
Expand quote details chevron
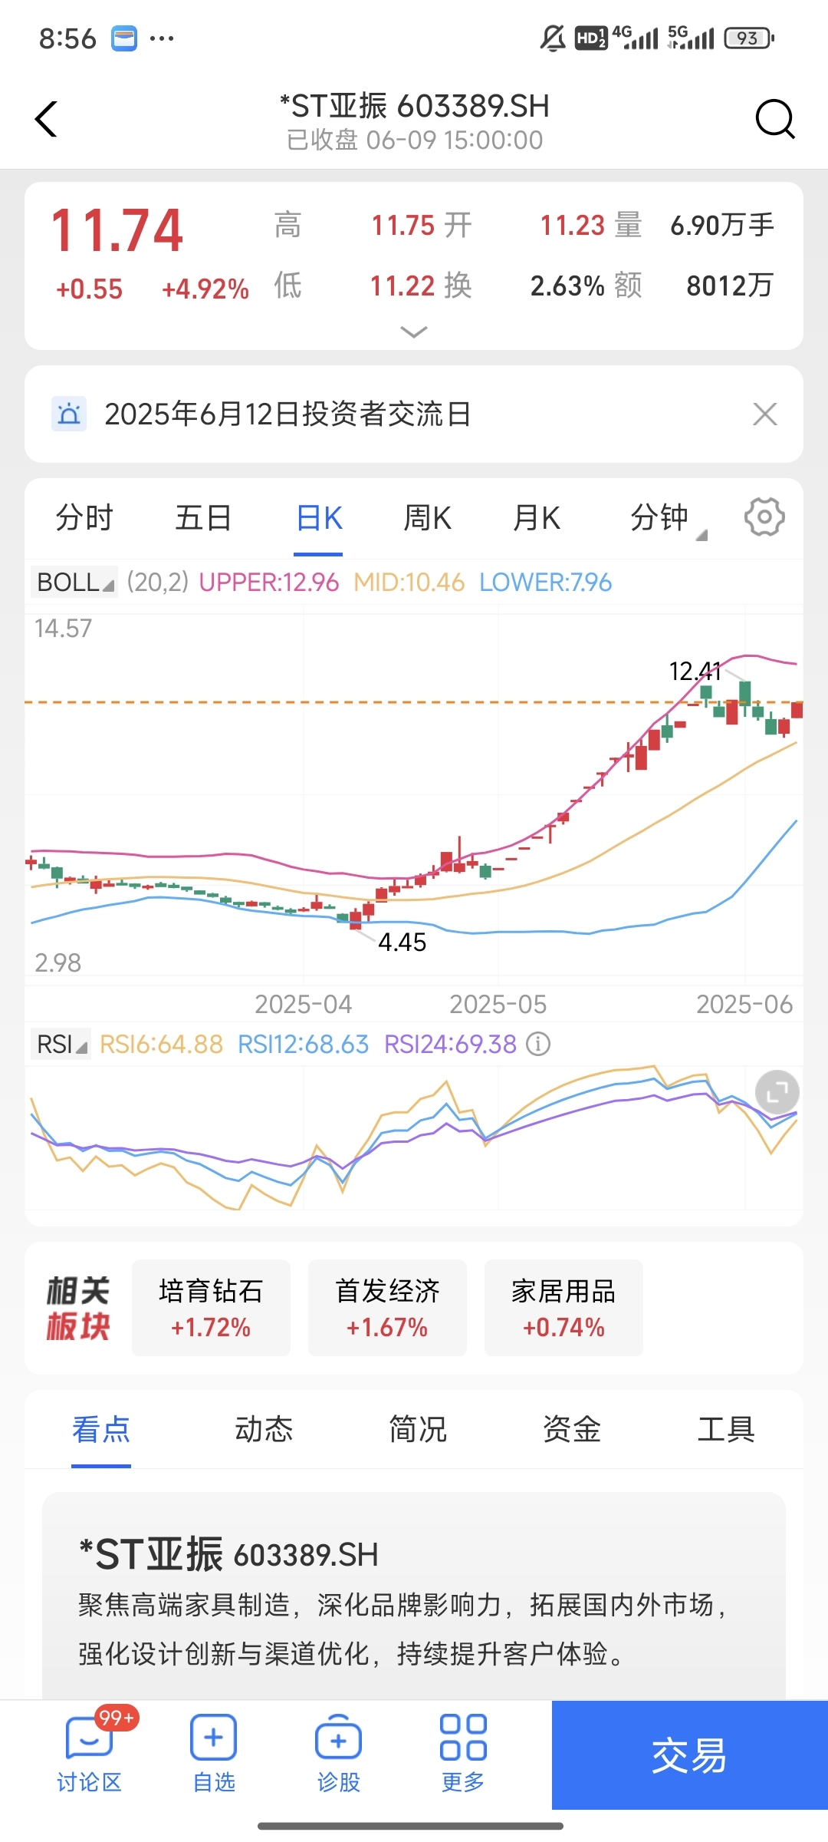click(x=414, y=332)
